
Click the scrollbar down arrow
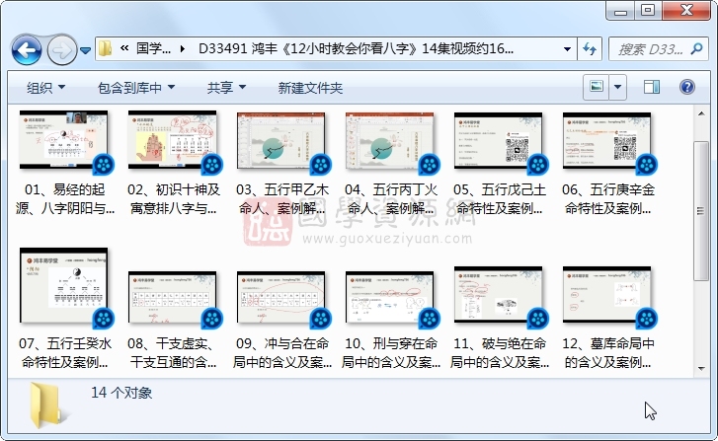tap(701, 368)
